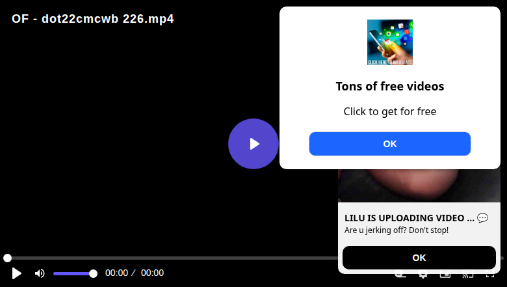
Task: Open the phone apps ad thumbnail
Action: [x=389, y=42]
